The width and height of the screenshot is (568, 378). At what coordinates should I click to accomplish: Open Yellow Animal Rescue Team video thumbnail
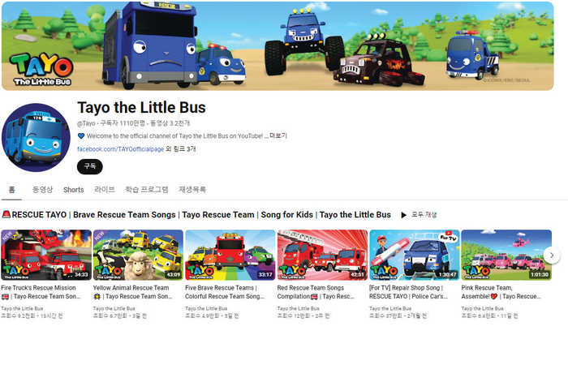138,255
